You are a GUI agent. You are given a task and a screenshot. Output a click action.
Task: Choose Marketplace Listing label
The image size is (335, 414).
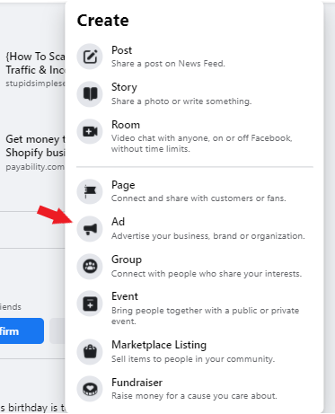[x=159, y=345]
